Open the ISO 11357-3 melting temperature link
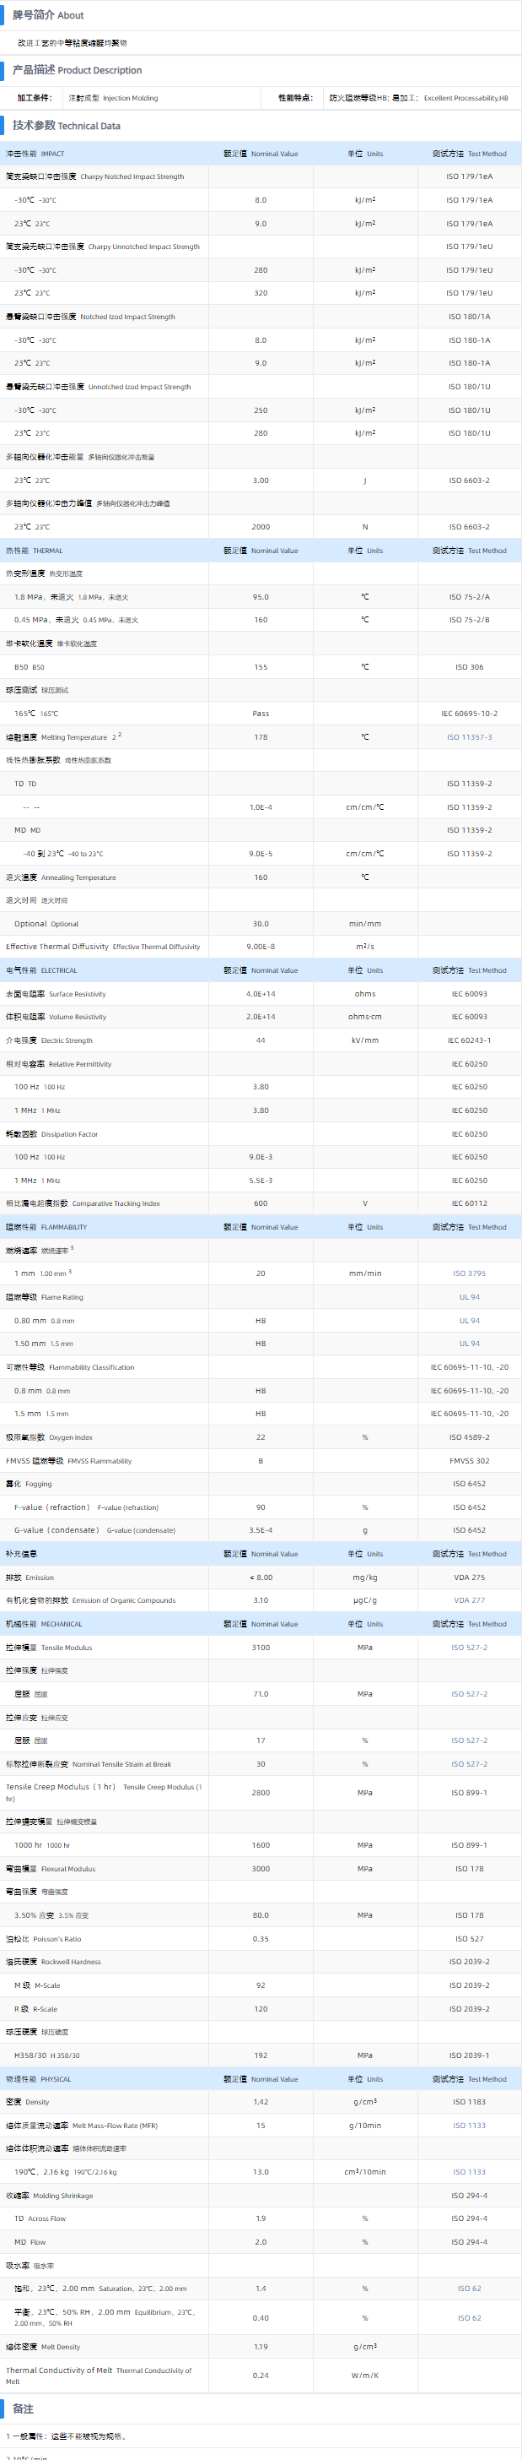Viewport: 522px width, 2460px height. click(469, 737)
